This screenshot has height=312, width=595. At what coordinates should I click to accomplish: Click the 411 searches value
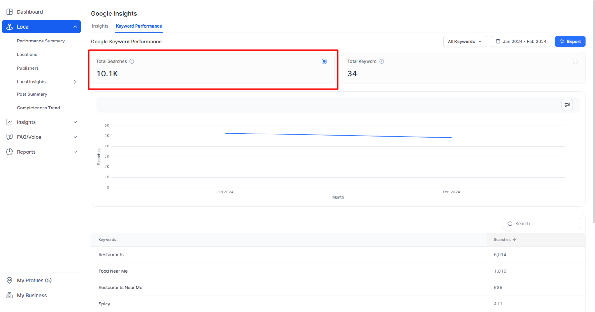[498, 304]
